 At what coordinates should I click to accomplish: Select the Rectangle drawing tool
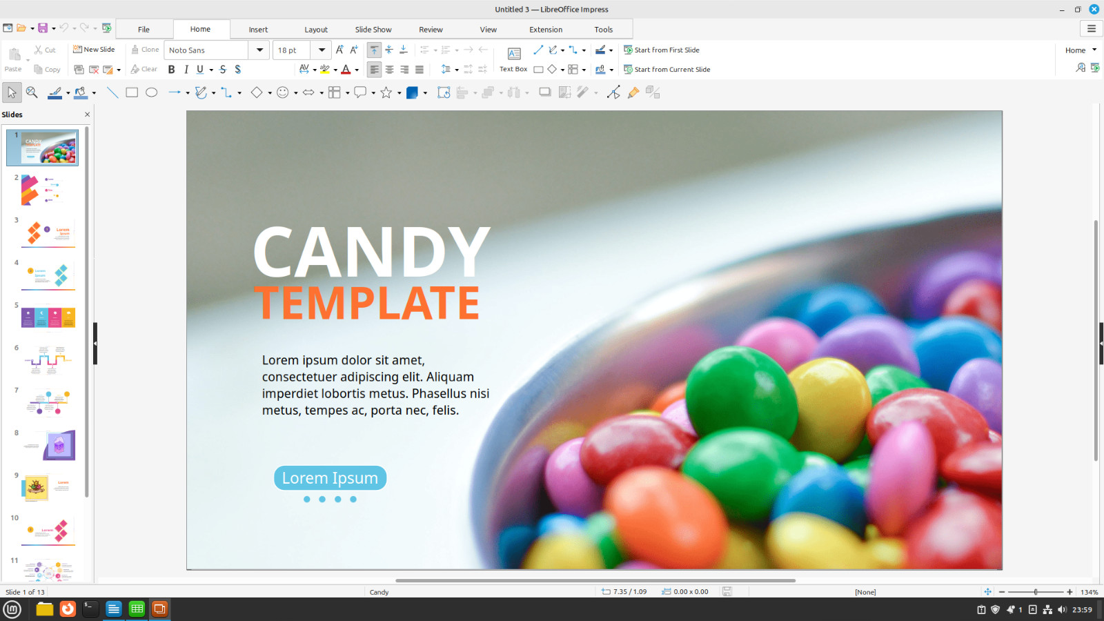point(132,92)
